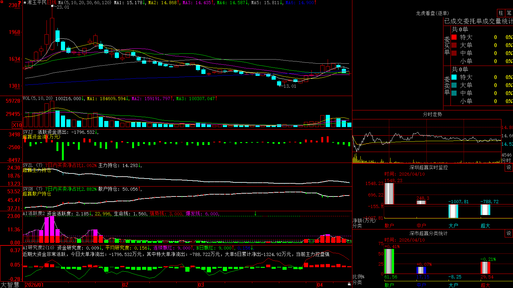
Task: Select the 深圳超赢实时监控 panel title
Action: coord(429,167)
